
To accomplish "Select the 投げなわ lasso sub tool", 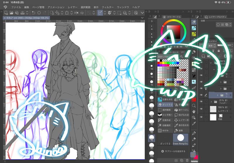I will coord(182,115).
